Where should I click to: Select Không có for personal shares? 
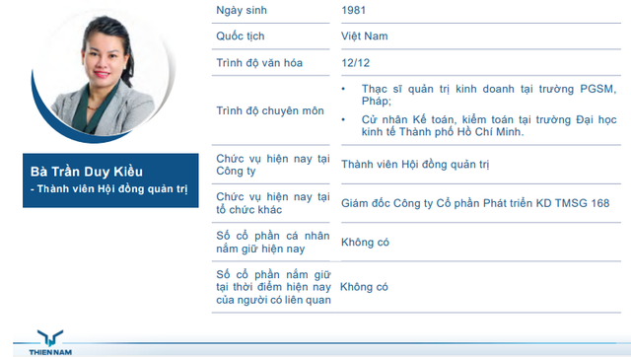click(x=365, y=242)
